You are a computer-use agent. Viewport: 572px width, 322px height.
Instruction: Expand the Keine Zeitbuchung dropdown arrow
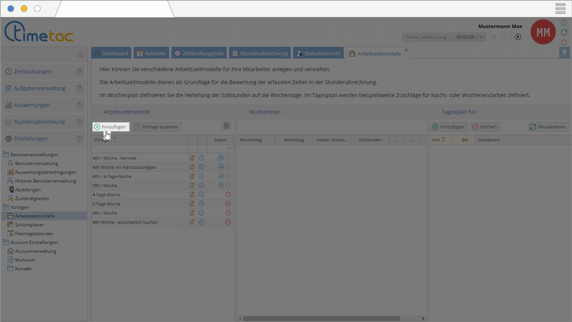[481, 37]
